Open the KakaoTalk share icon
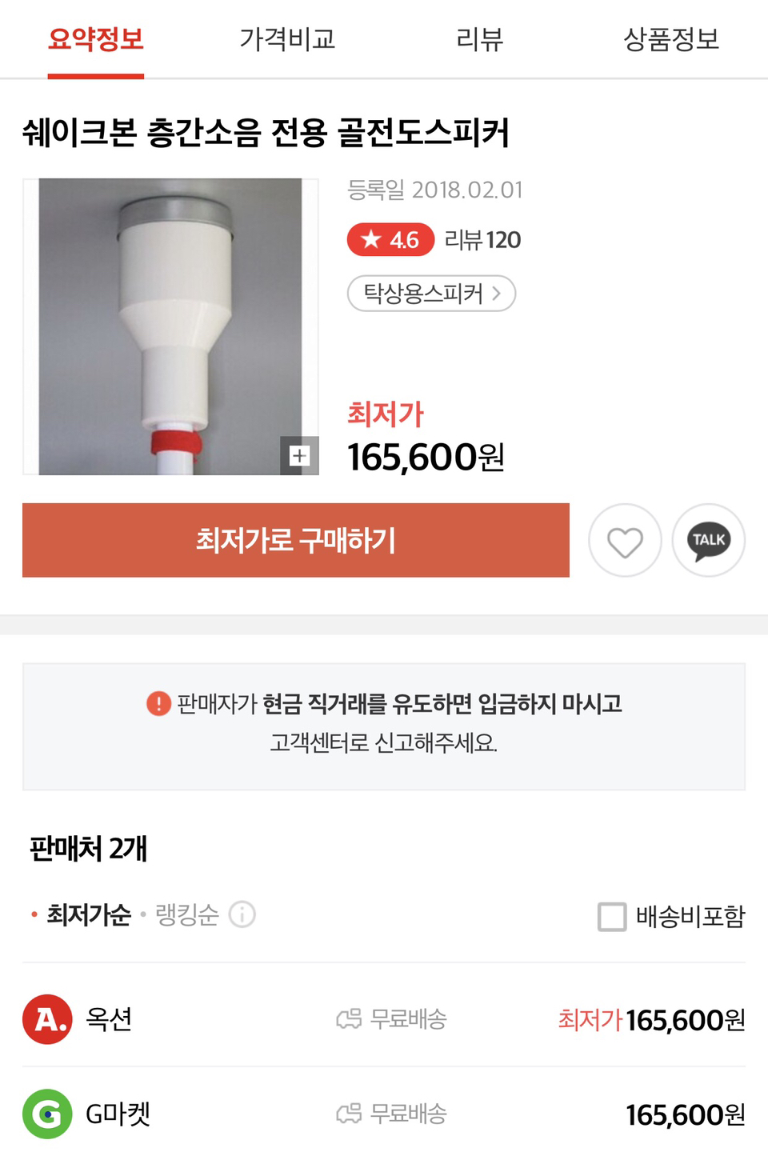This screenshot has width=768, height=1152. pos(709,541)
